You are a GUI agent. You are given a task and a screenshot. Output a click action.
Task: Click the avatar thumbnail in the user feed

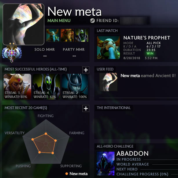pyautogui.click(x=108, y=82)
